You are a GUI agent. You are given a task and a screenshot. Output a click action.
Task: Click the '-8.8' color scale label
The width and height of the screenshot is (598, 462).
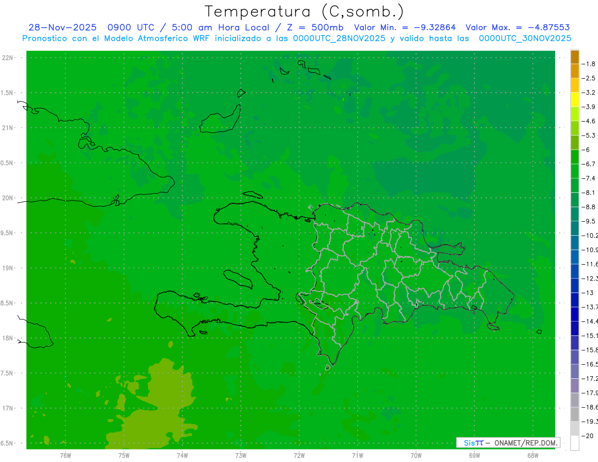point(589,207)
